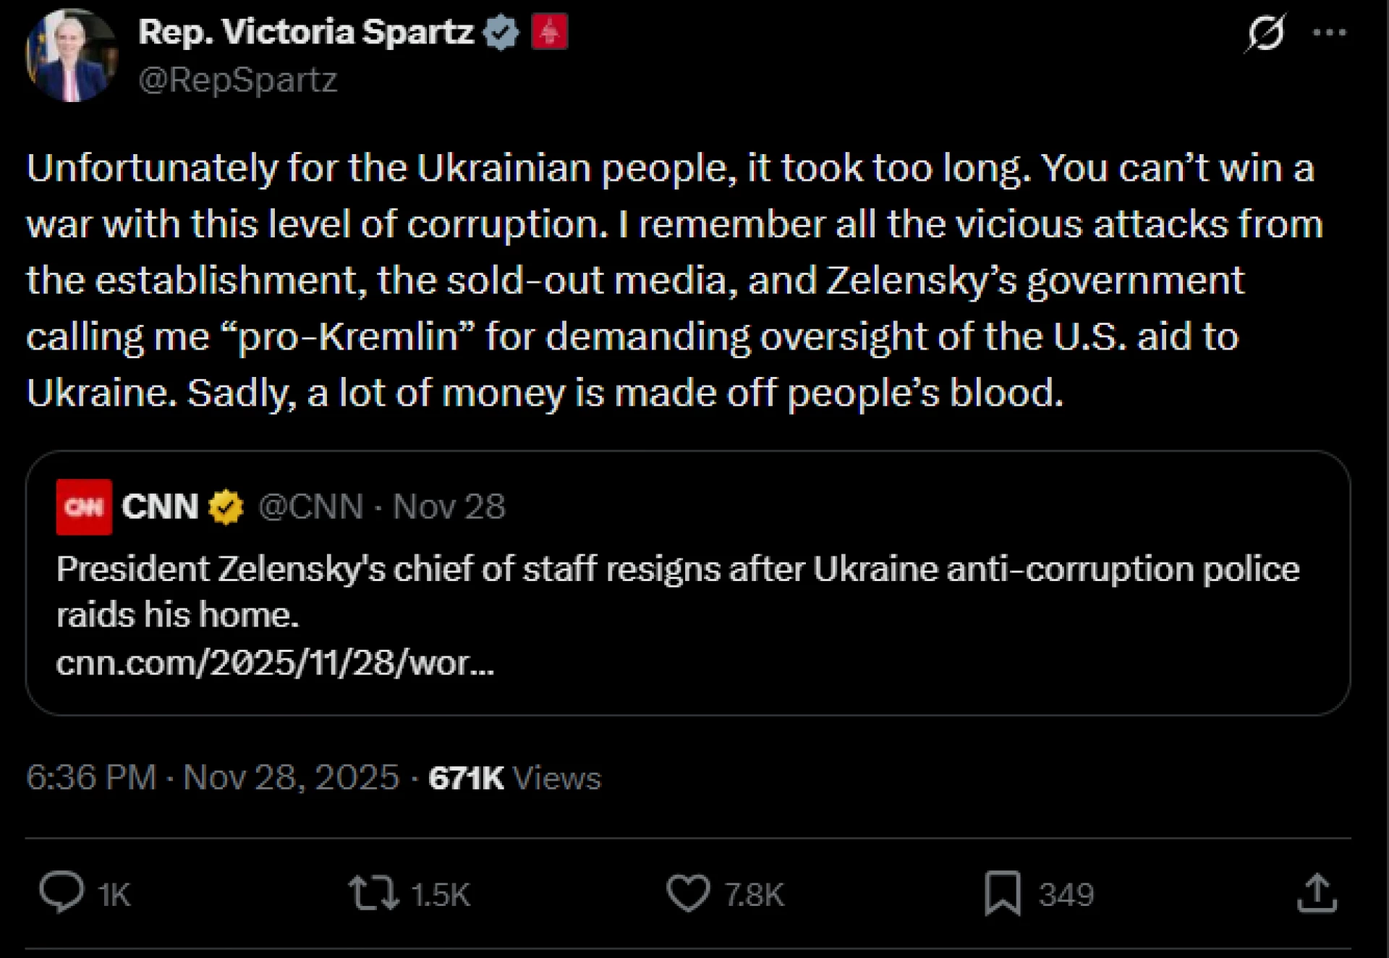Open the cnn.com/2025/11/28 article link
Image resolution: width=1389 pixels, height=958 pixels.
pyautogui.click(x=275, y=663)
